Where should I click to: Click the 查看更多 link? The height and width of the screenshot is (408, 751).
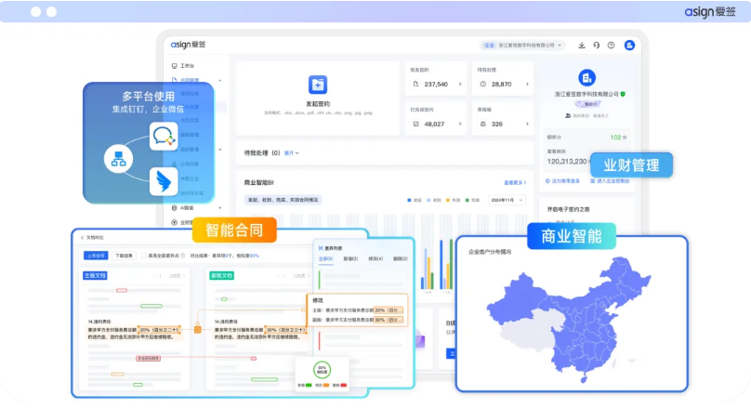coord(516,182)
